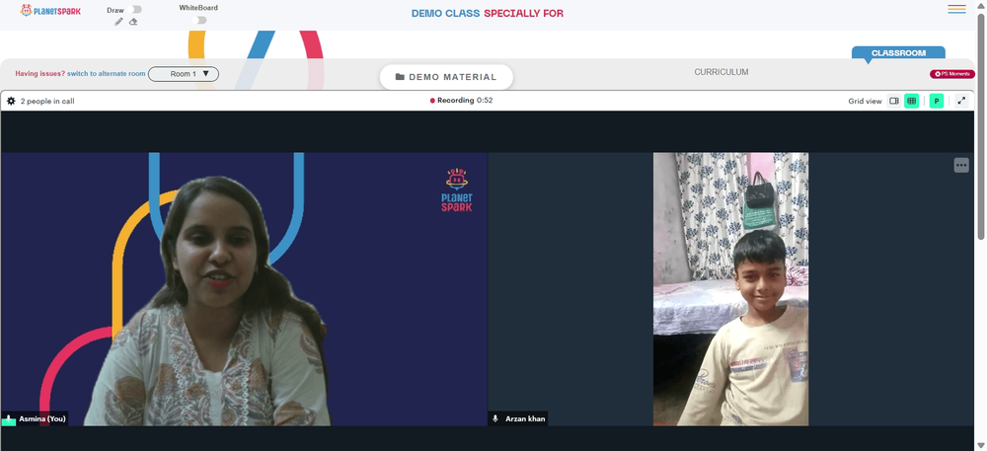Click the 'Grid view' label
Screen dimensions: 987x451
coord(865,102)
